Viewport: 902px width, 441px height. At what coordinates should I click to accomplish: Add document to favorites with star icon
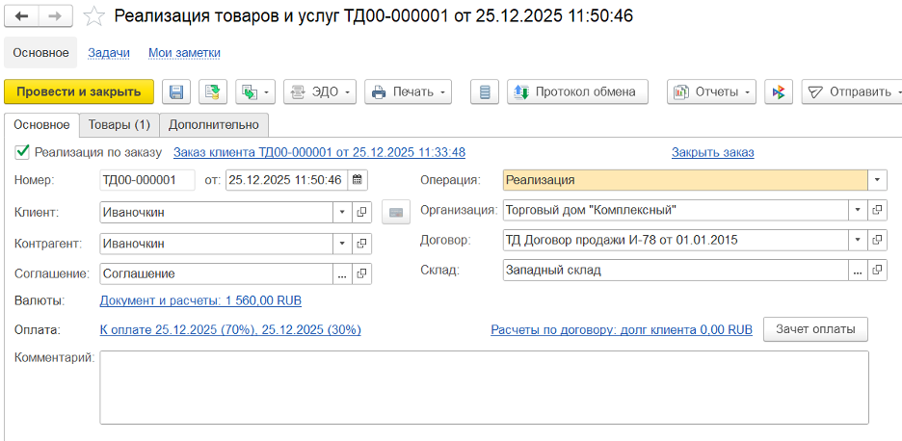93,16
